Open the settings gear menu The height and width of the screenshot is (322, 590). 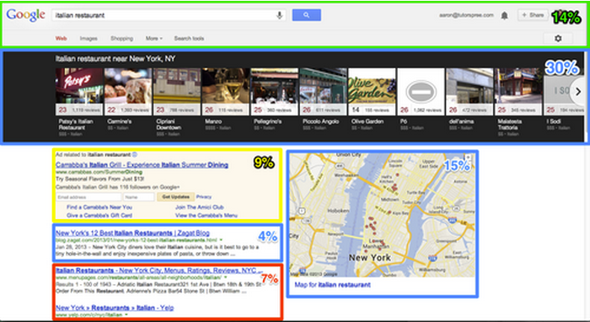pyautogui.click(x=558, y=39)
